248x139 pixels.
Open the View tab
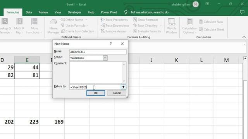[x=58, y=12]
